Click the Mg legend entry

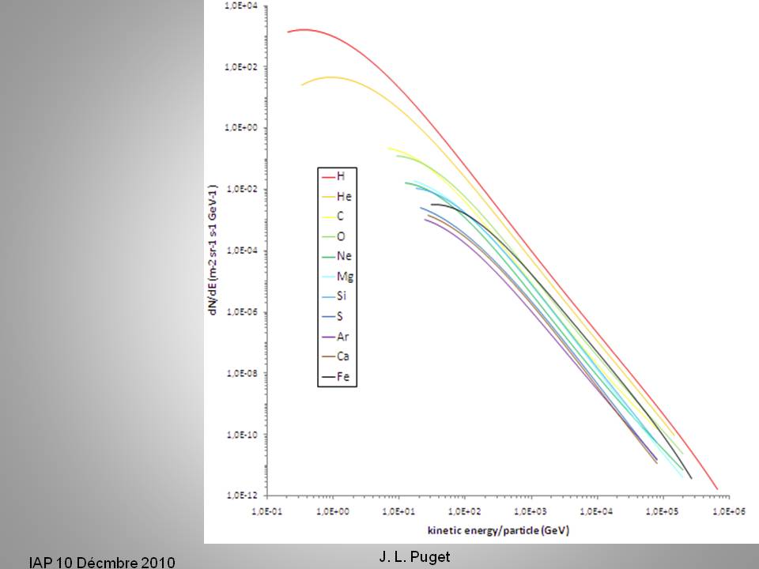pyautogui.click(x=345, y=277)
